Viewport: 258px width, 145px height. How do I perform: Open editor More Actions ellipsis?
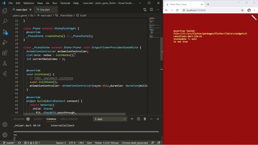[x=158, y=10]
